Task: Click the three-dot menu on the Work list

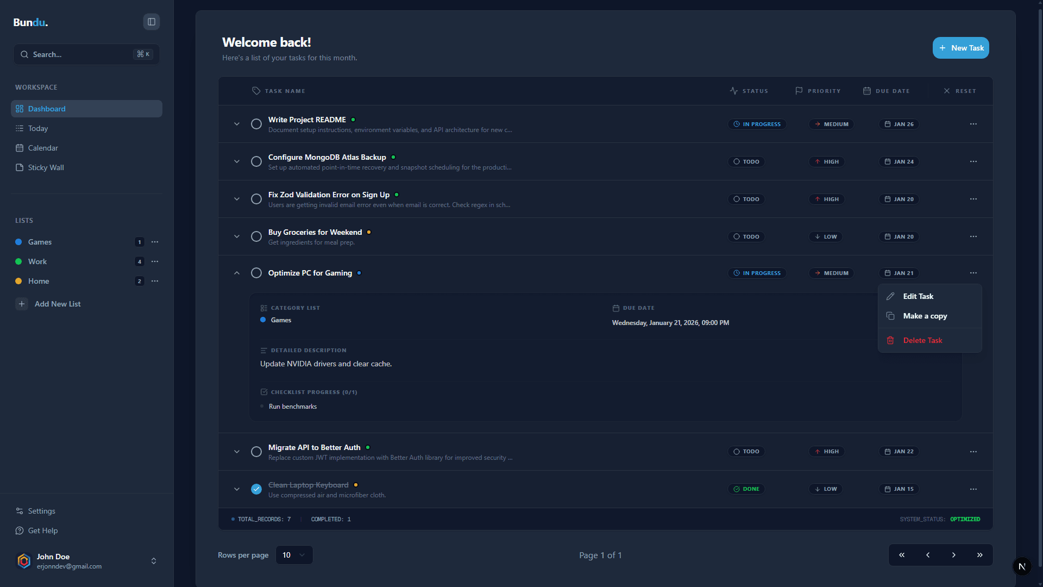Action: [155, 261]
